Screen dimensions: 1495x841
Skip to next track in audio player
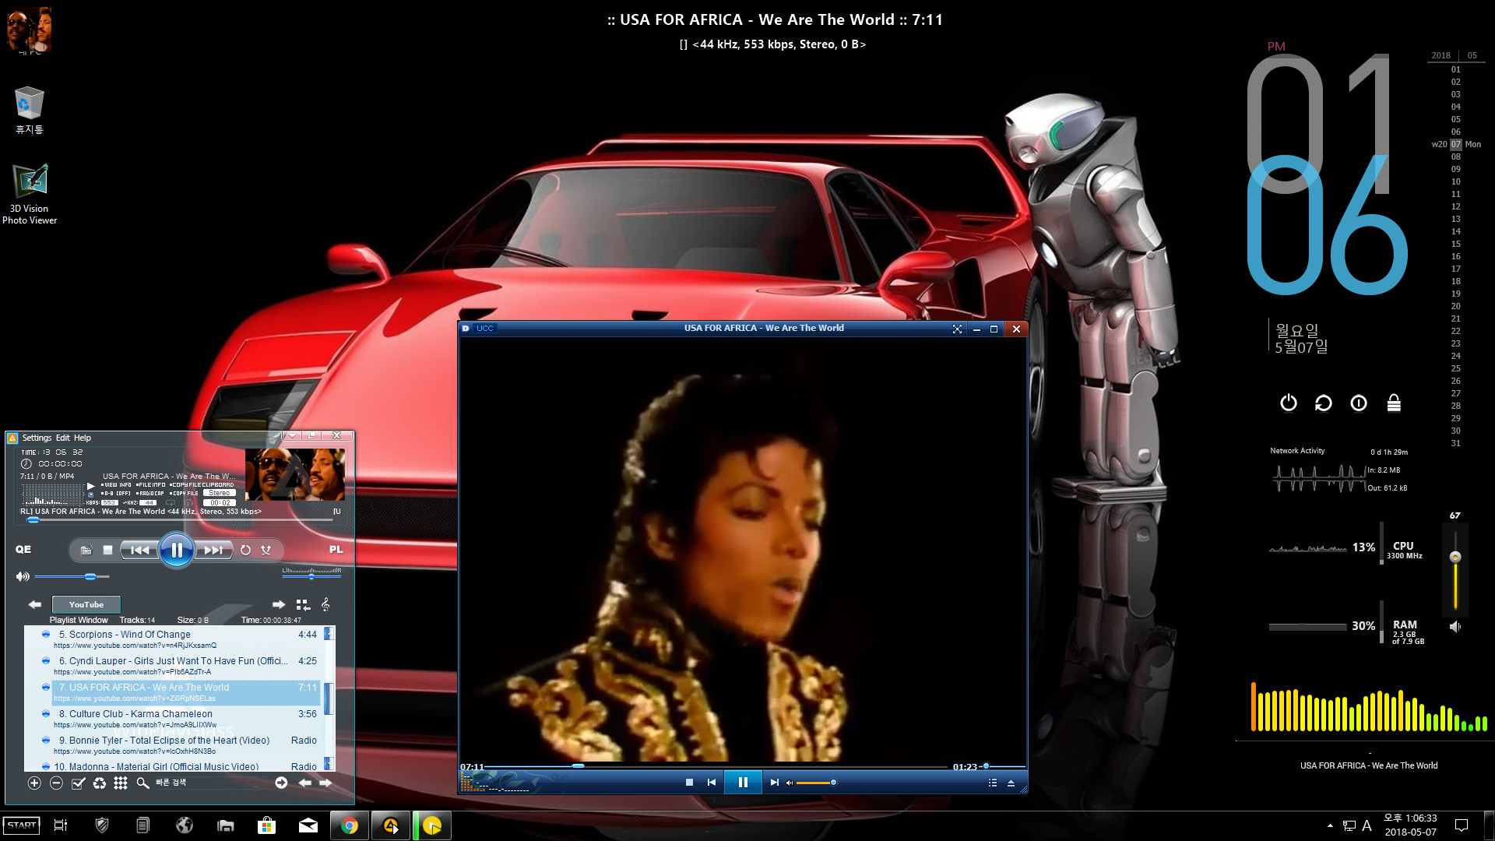[213, 550]
